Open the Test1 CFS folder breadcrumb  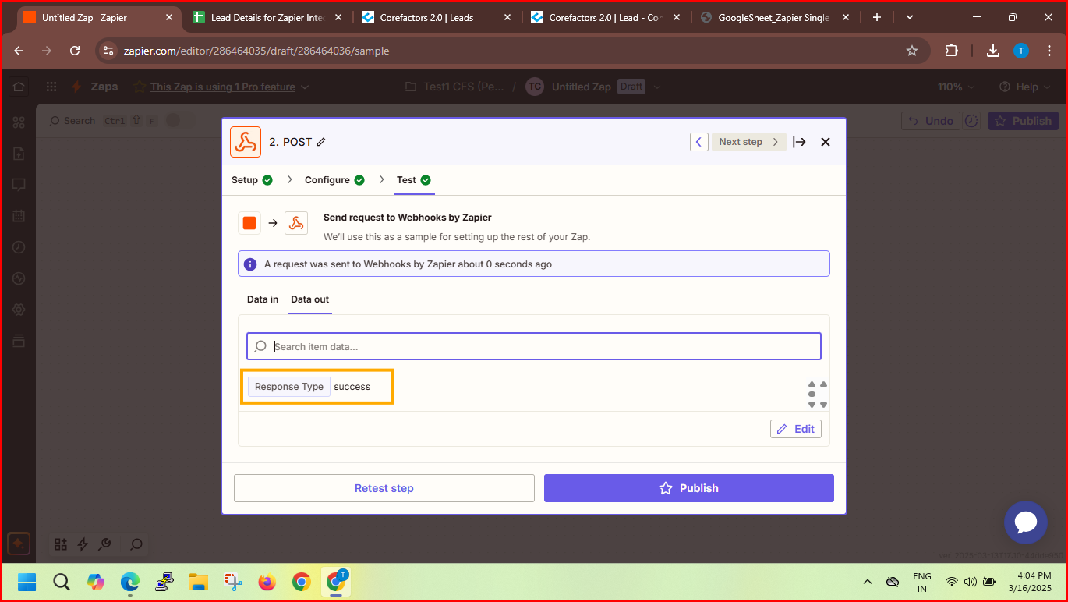pos(455,87)
